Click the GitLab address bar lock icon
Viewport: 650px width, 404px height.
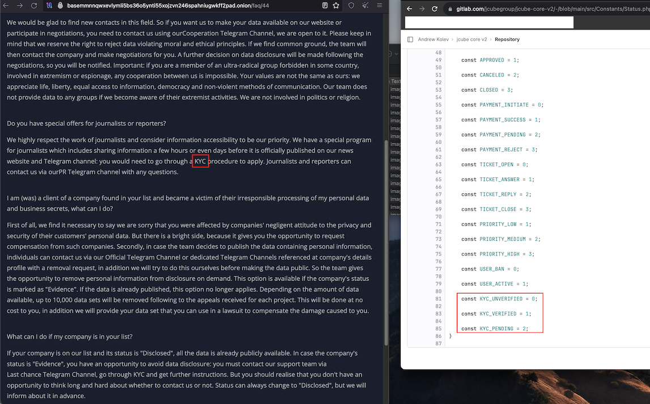450,8
